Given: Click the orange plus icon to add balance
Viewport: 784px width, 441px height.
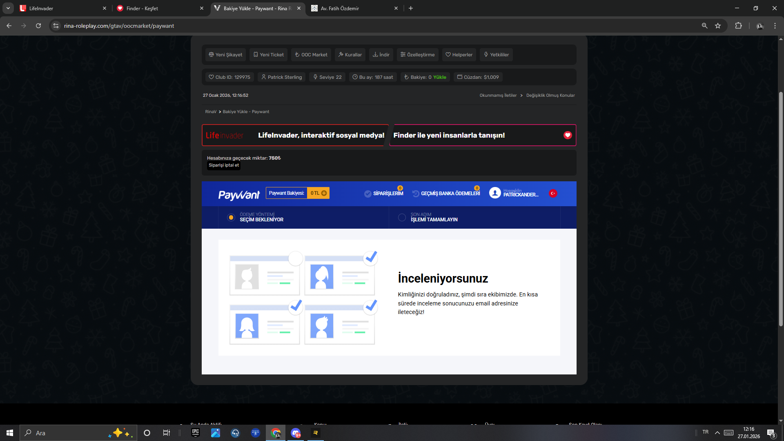Looking at the screenshot, I should pos(324,193).
